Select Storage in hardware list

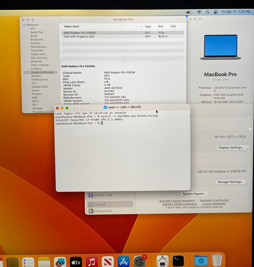tap(37, 108)
